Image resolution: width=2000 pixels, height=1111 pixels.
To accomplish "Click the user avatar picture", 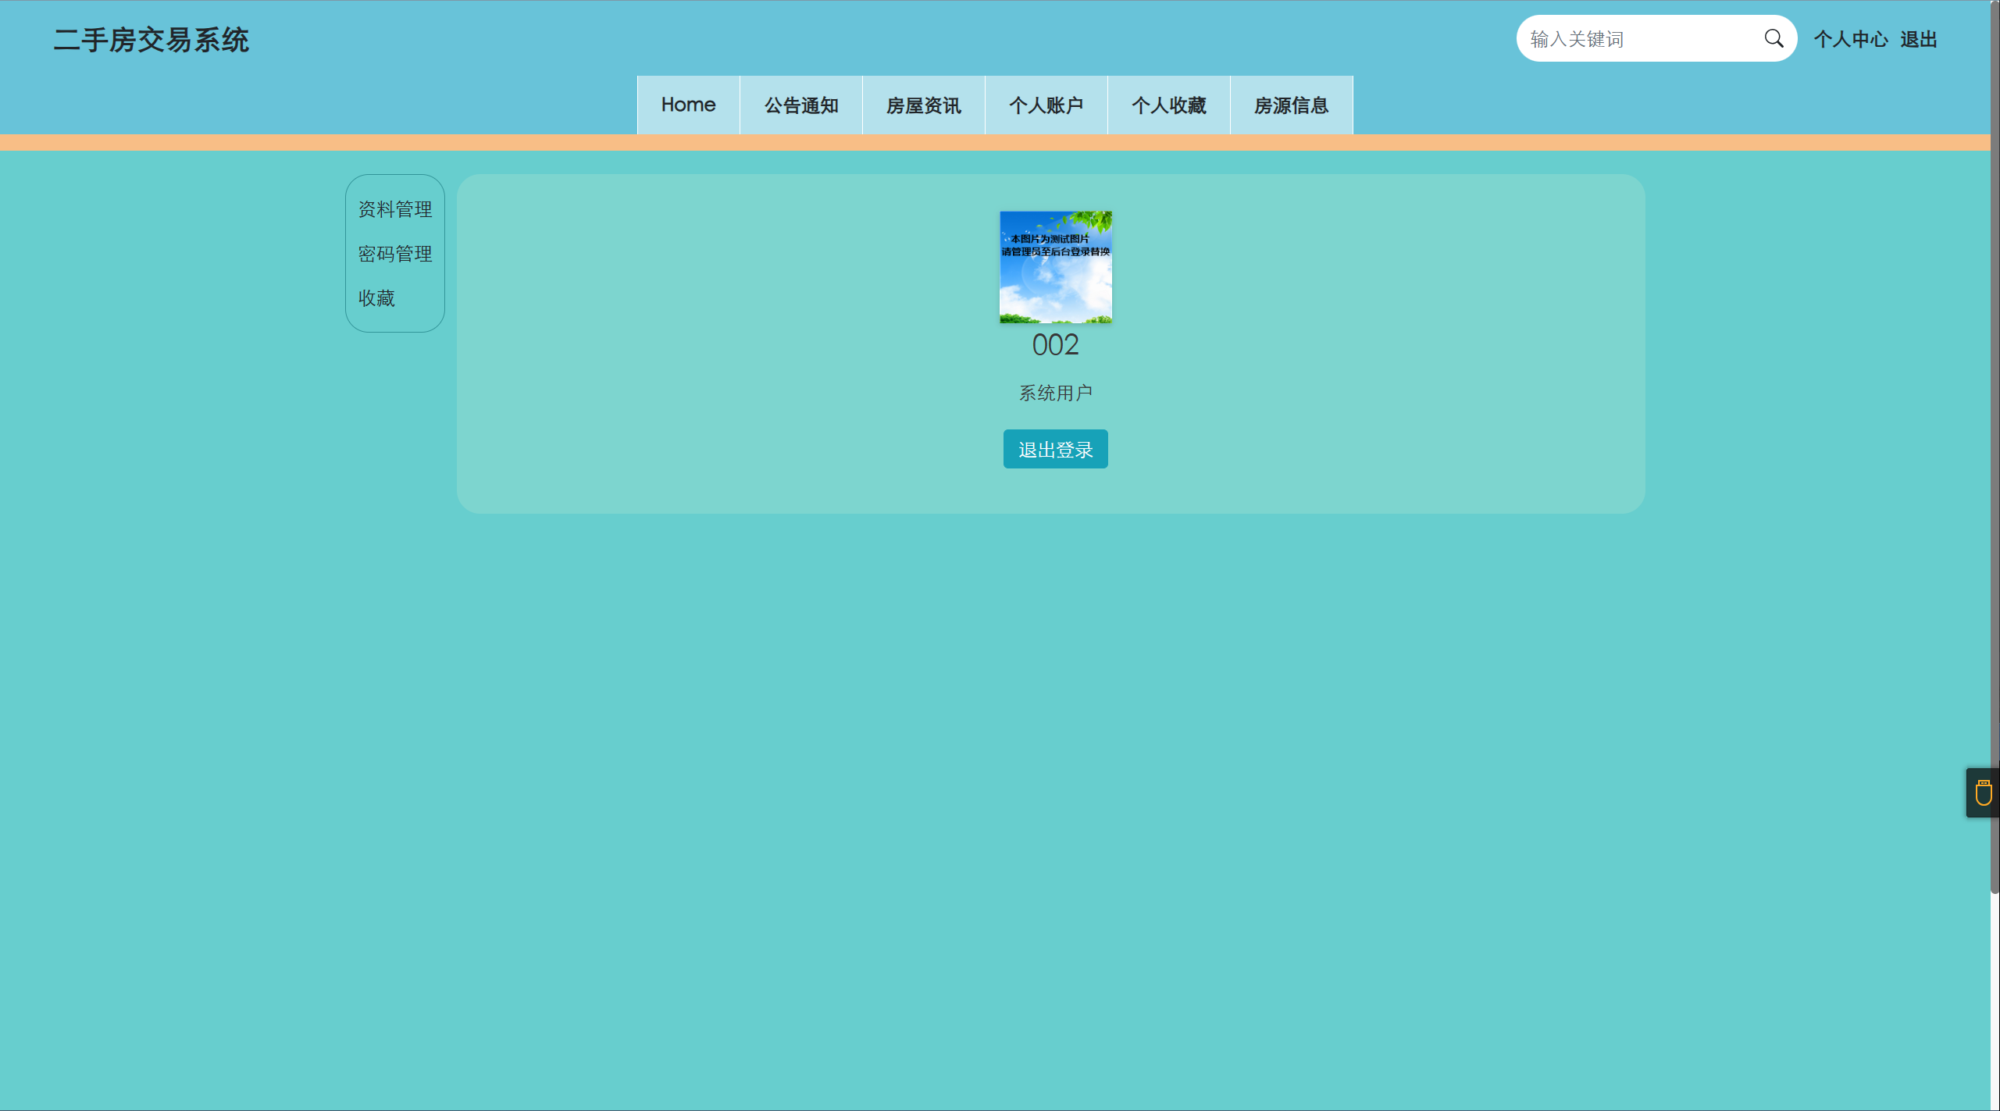I will 1055,267.
